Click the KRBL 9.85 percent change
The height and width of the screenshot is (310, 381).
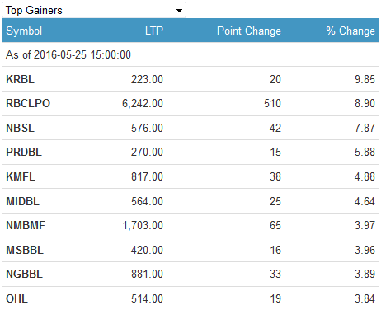365,79
